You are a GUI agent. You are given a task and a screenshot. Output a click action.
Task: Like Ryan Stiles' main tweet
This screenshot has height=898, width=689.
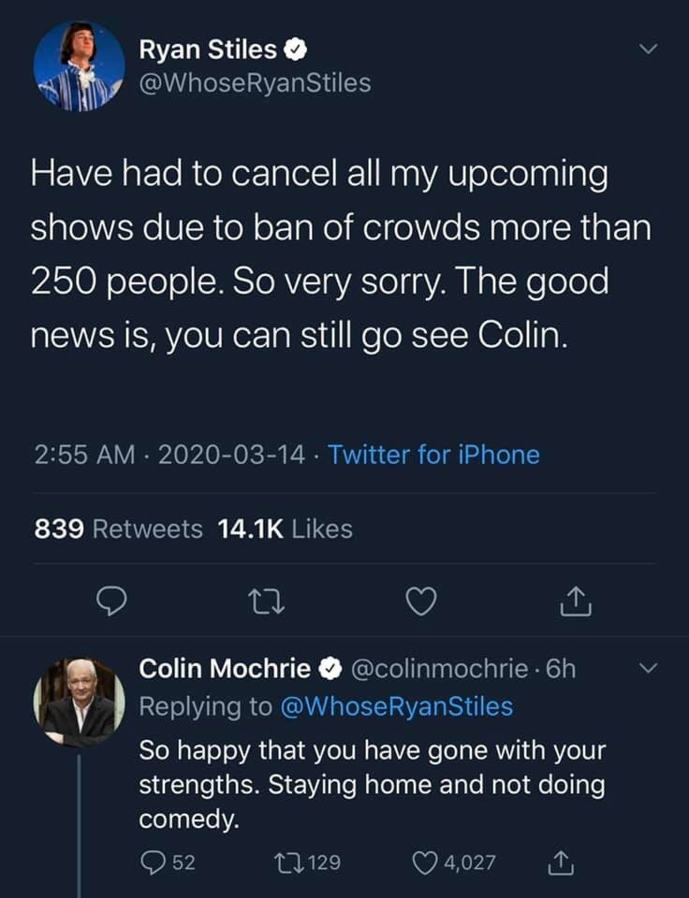tap(421, 602)
